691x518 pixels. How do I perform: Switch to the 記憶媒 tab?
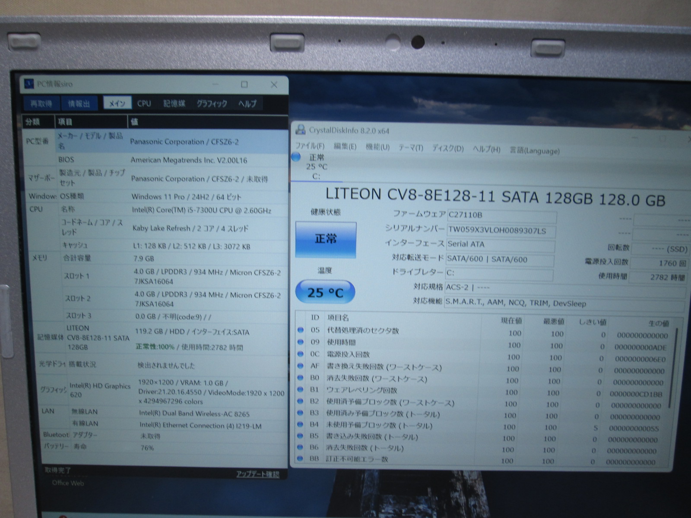pyautogui.click(x=174, y=103)
